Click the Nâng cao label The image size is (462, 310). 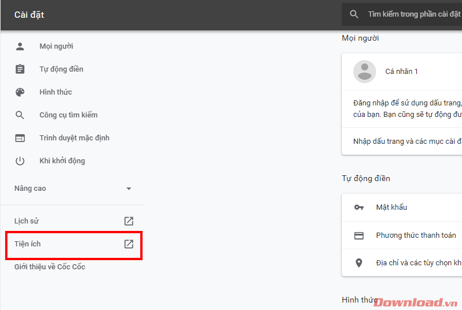point(30,189)
